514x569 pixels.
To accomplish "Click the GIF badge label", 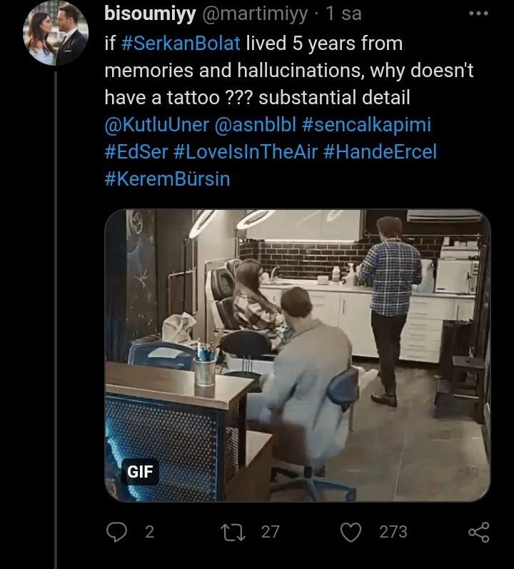I will [x=138, y=471].
